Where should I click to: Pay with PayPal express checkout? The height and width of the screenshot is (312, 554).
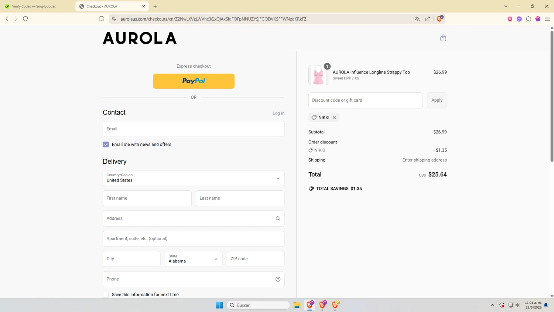coord(194,81)
